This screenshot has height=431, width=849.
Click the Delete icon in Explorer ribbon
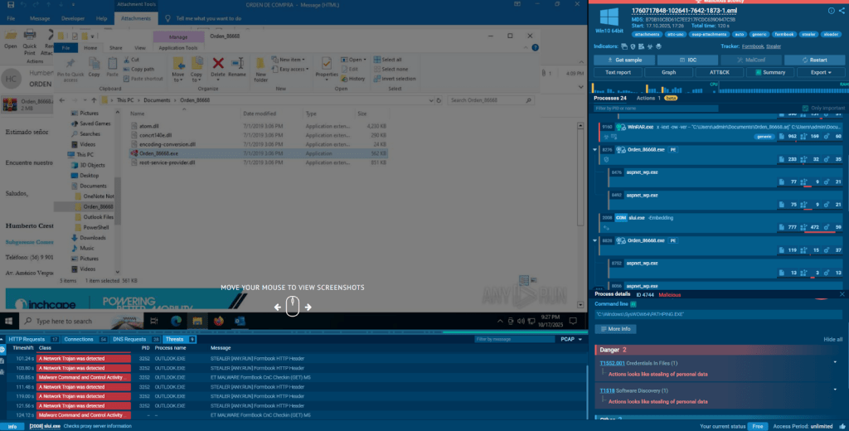pyautogui.click(x=218, y=66)
